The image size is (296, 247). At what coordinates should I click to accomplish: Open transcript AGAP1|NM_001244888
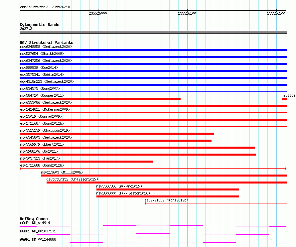[x=38, y=239]
